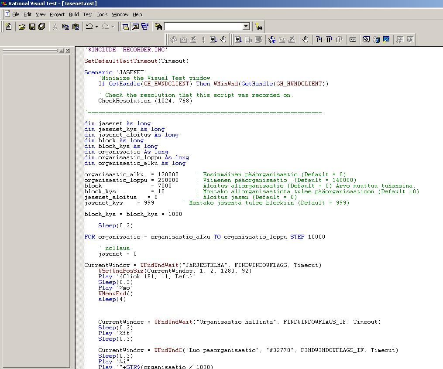Click the Execute exclamation mark icon
Screen dimensions: 443x369
pyautogui.click(x=203, y=40)
